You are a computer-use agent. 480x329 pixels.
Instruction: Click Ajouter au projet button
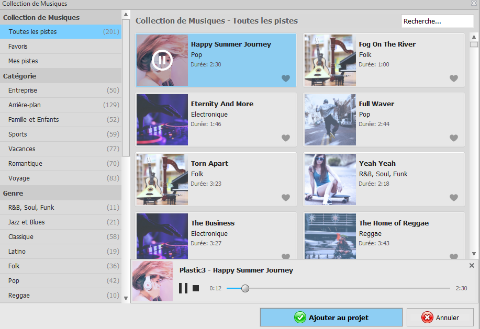(x=331, y=317)
